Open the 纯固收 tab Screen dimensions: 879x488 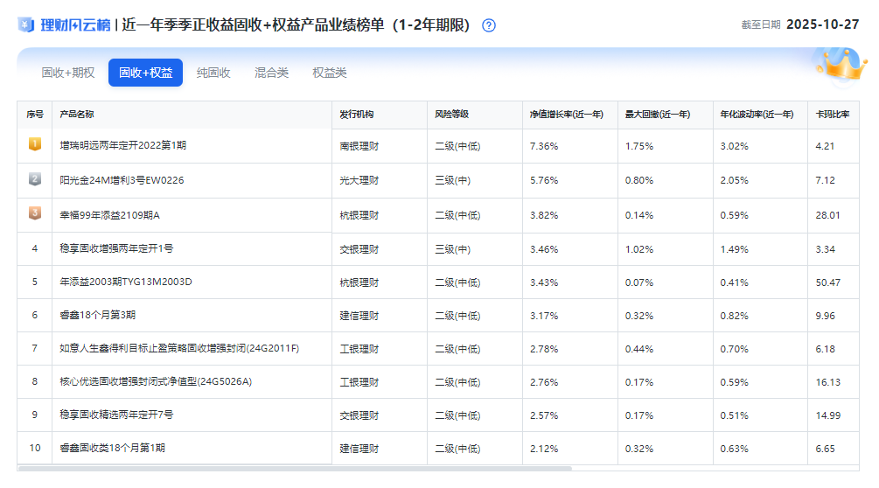(213, 73)
